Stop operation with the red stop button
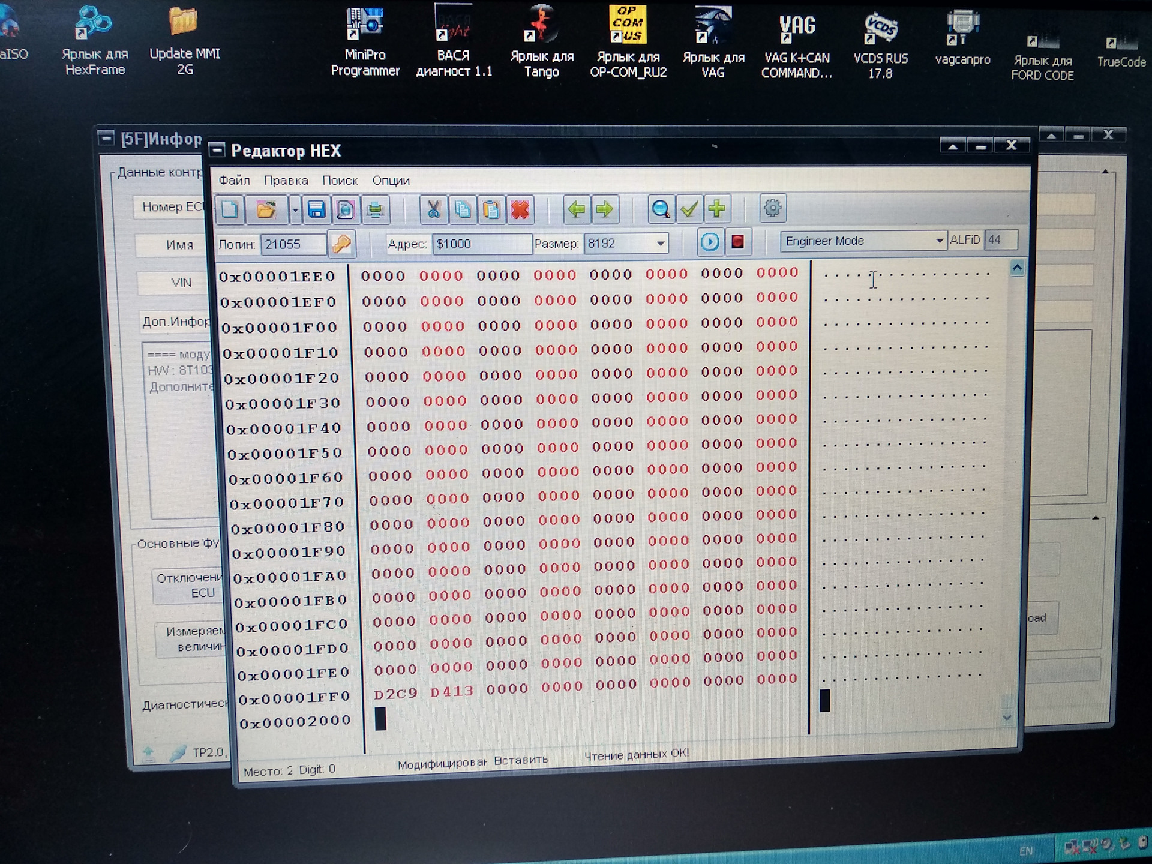Image resolution: width=1152 pixels, height=864 pixels. (738, 242)
